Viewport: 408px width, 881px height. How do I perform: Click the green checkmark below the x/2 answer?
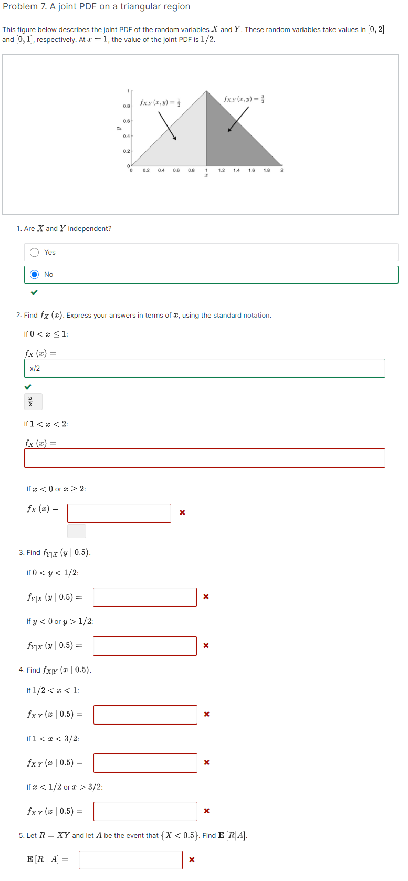click(29, 387)
